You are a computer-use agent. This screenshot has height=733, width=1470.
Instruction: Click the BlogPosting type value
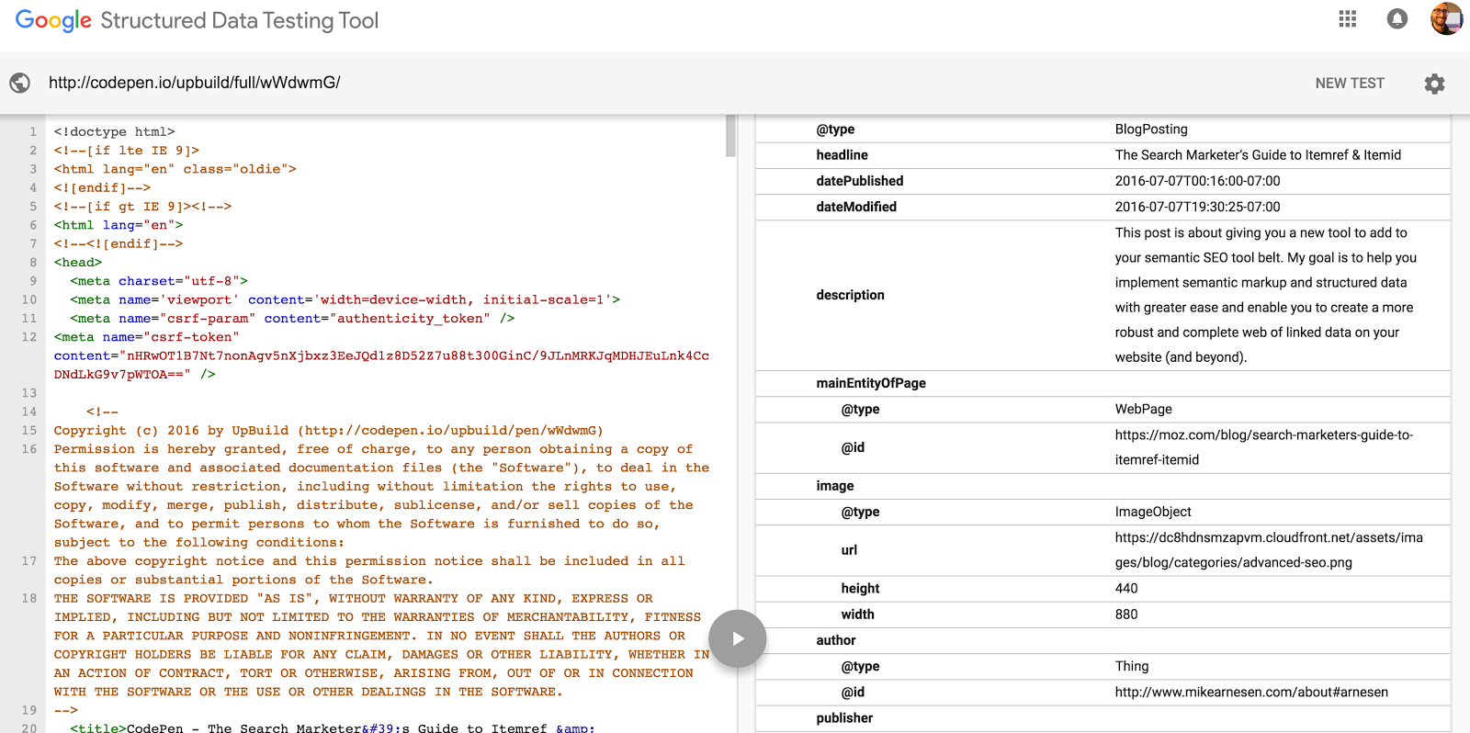pos(1151,130)
